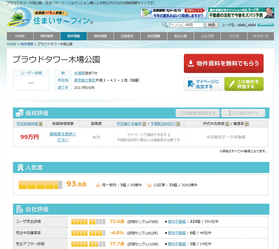The height and width of the screenshot is (249, 279).
Task: Click help bulb beside 騰落率
Action: tap(246, 124)
